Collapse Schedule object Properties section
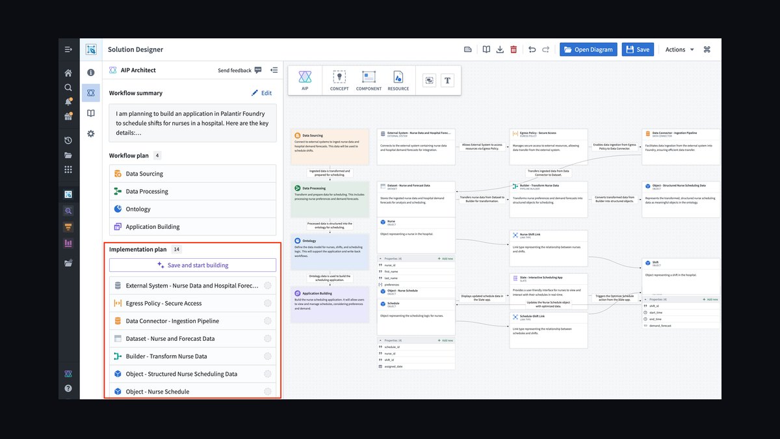This screenshot has height=439, width=780. coord(381,340)
